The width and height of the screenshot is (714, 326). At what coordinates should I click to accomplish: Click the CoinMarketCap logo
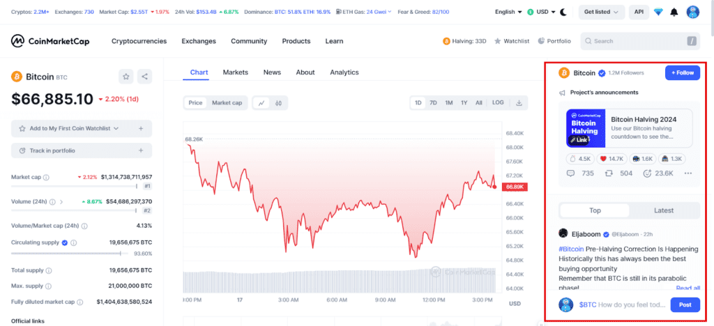(50, 41)
